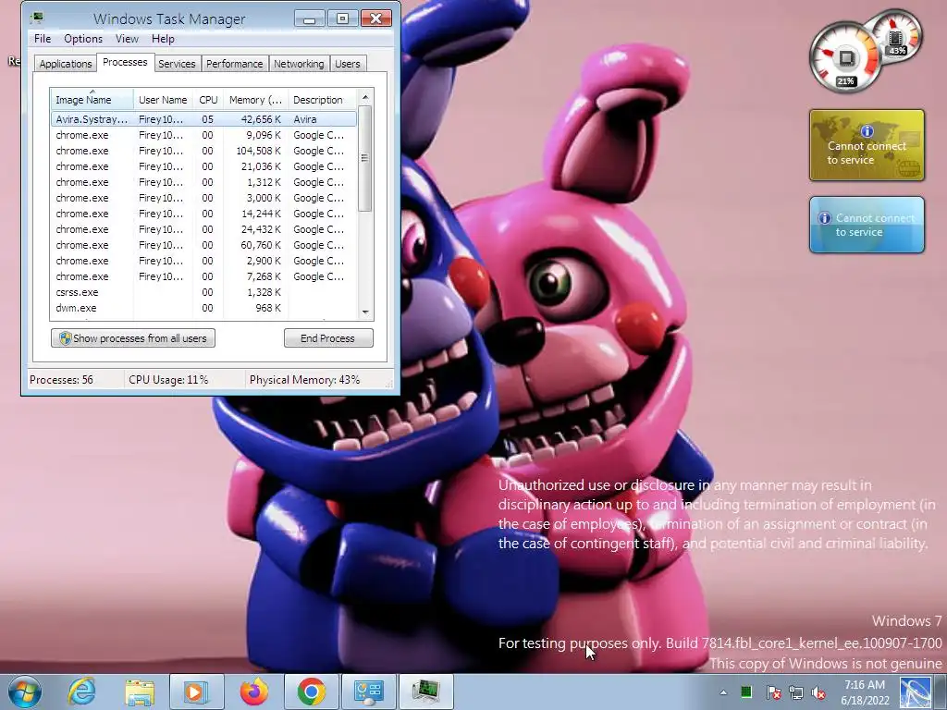This screenshot has width=947, height=710.
Task: Select the Processes tab
Action: tap(125, 62)
